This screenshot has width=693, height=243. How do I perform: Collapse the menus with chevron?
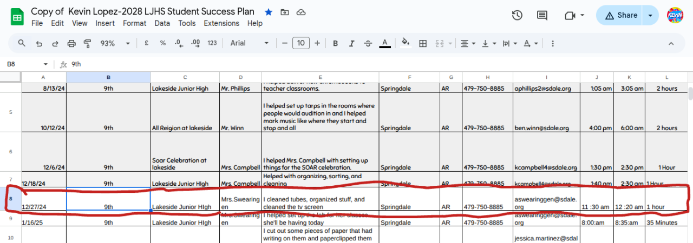(671, 43)
